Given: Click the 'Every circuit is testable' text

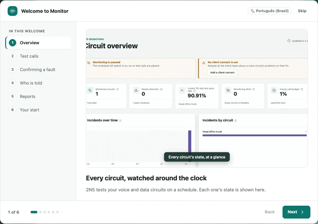Looking at the screenshot, I should (x=237, y=103).
